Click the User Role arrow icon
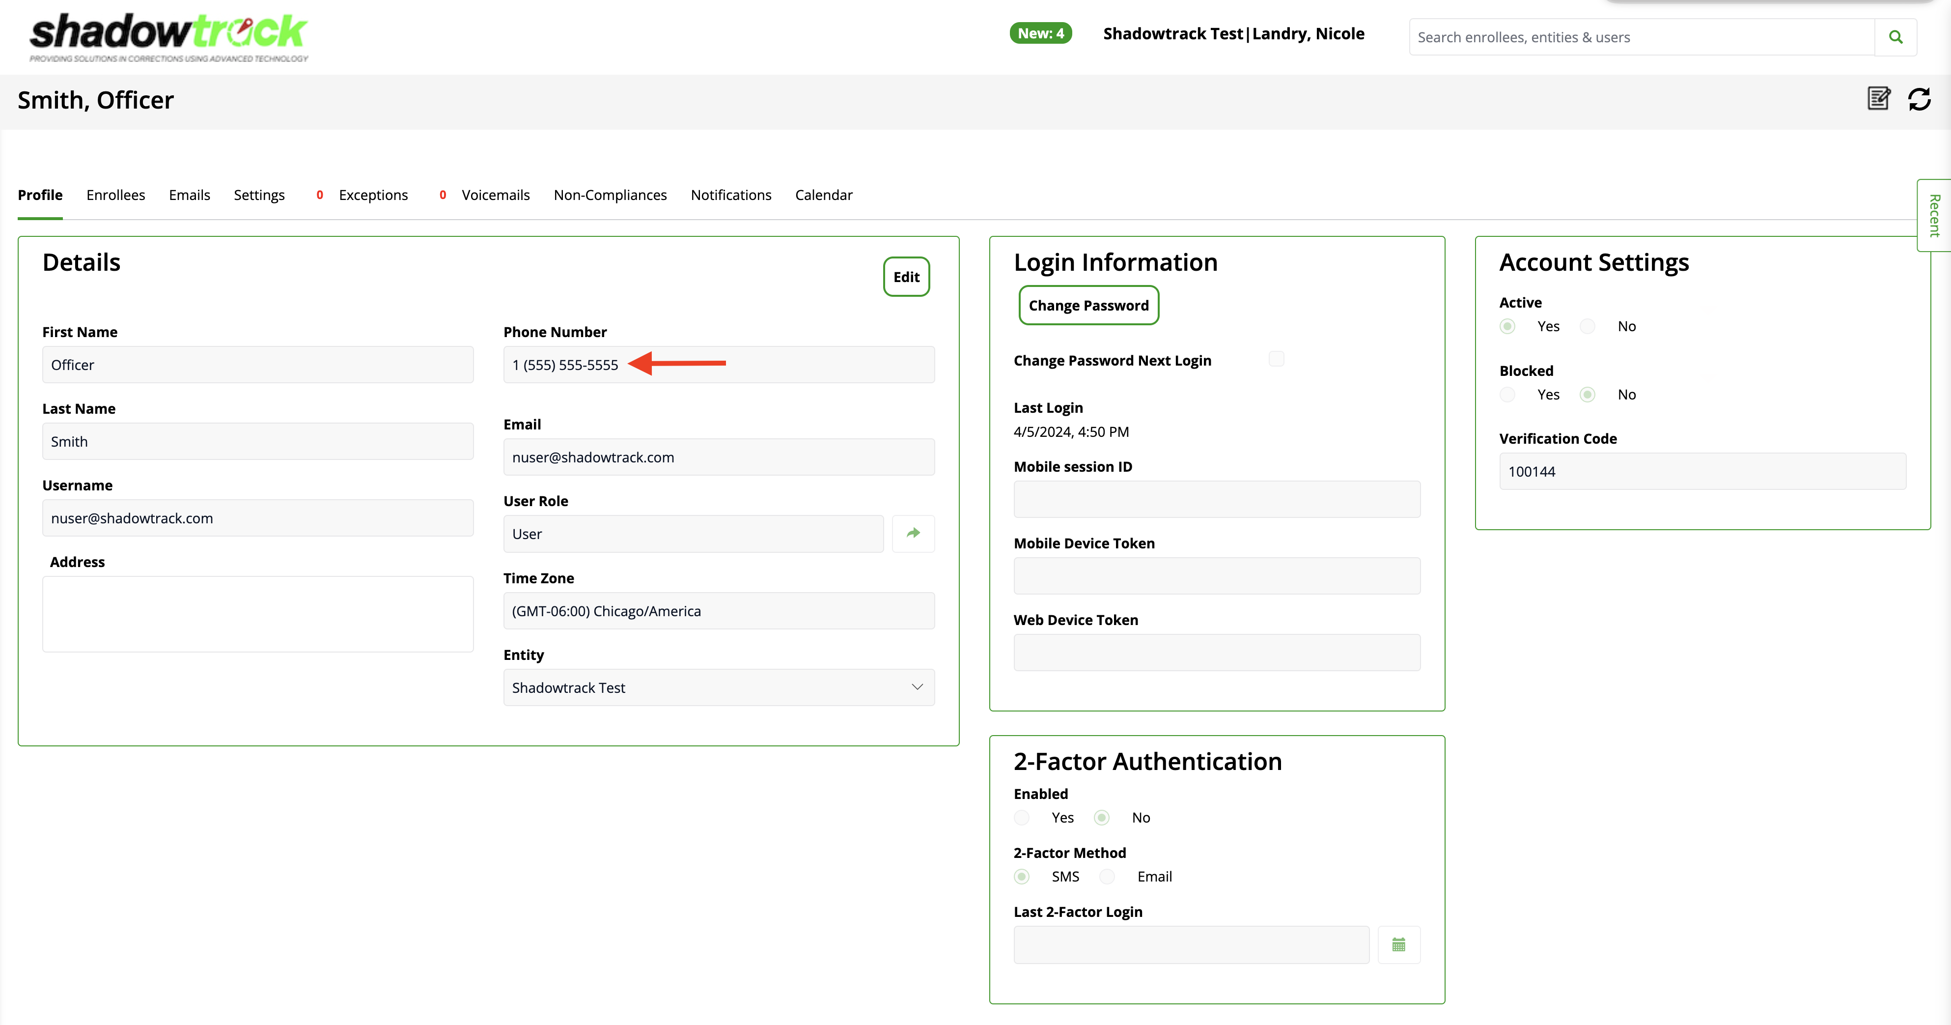Screen dimensions: 1951x1025 pyautogui.click(x=913, y=533)
